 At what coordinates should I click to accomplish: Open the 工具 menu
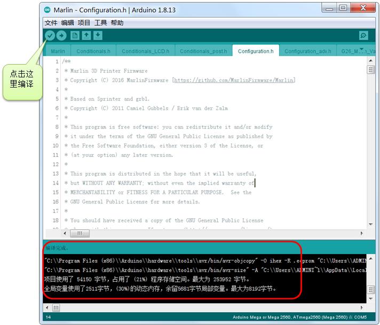(100, 23)
